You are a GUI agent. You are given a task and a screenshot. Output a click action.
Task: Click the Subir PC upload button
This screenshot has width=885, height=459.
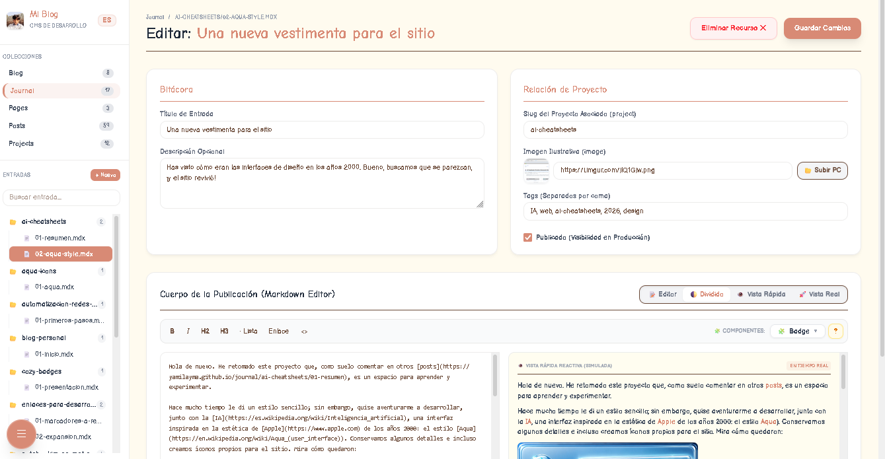coord(822,170)
